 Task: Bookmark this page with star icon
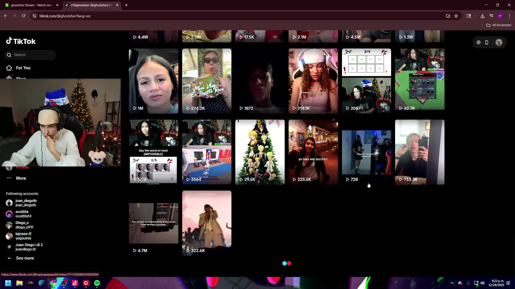tap(456, 16)
